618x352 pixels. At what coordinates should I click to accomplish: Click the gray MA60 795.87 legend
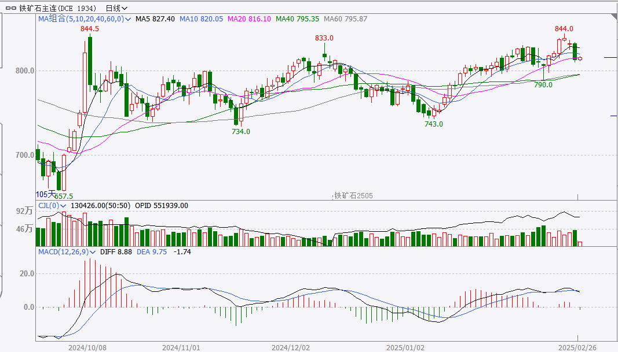point(345,19)
